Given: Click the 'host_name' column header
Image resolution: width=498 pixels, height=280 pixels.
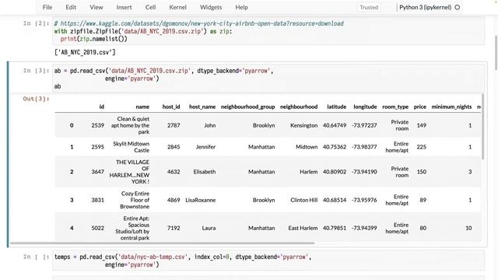Looking at the screenshot, I should [202, 107].
